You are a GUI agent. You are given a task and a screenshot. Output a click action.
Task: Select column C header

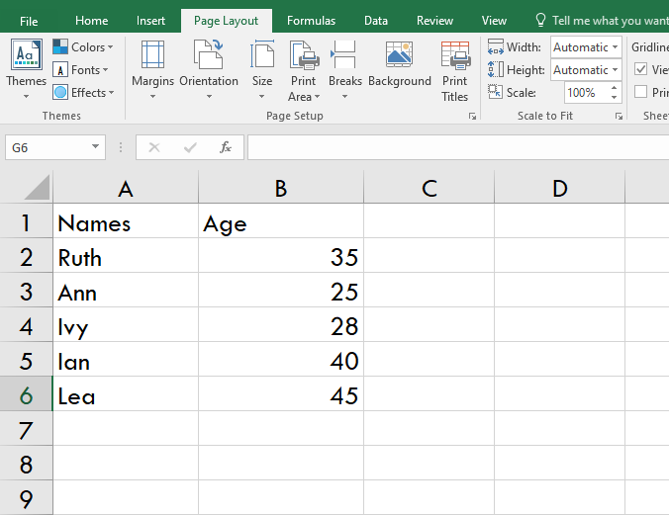[x=430, y=187]
